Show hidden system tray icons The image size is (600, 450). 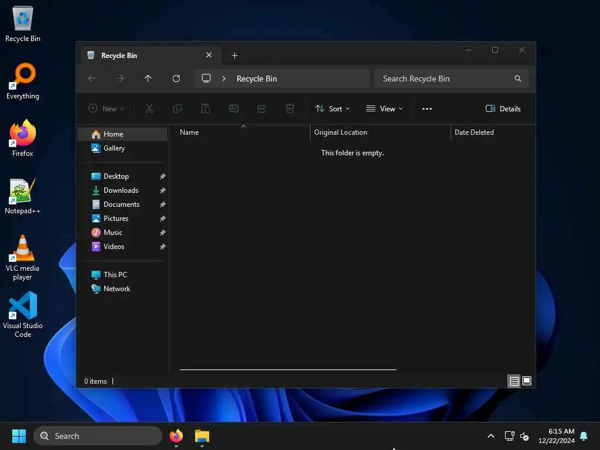pos(491,436)
